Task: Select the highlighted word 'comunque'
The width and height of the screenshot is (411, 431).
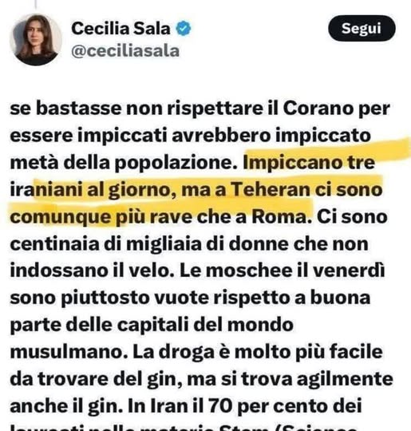Action: coord(61,217)
